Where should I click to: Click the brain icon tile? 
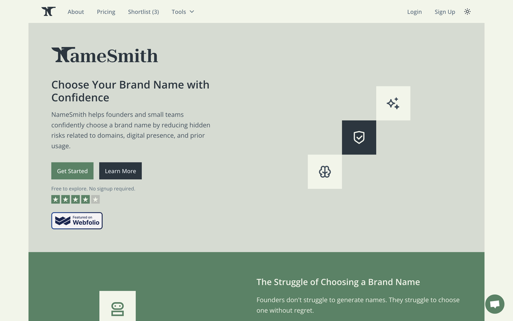[x=325, y=172]
